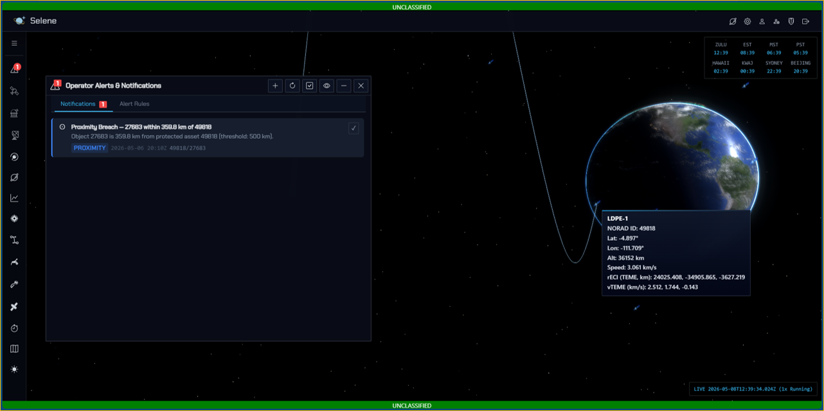Click the LIVE time status indicator
Image resolution: width=824 pixels, height=411 pixels.
click(753, 389)
